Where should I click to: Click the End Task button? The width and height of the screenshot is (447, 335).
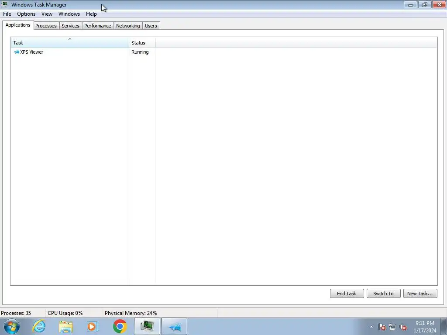(347, 294)
